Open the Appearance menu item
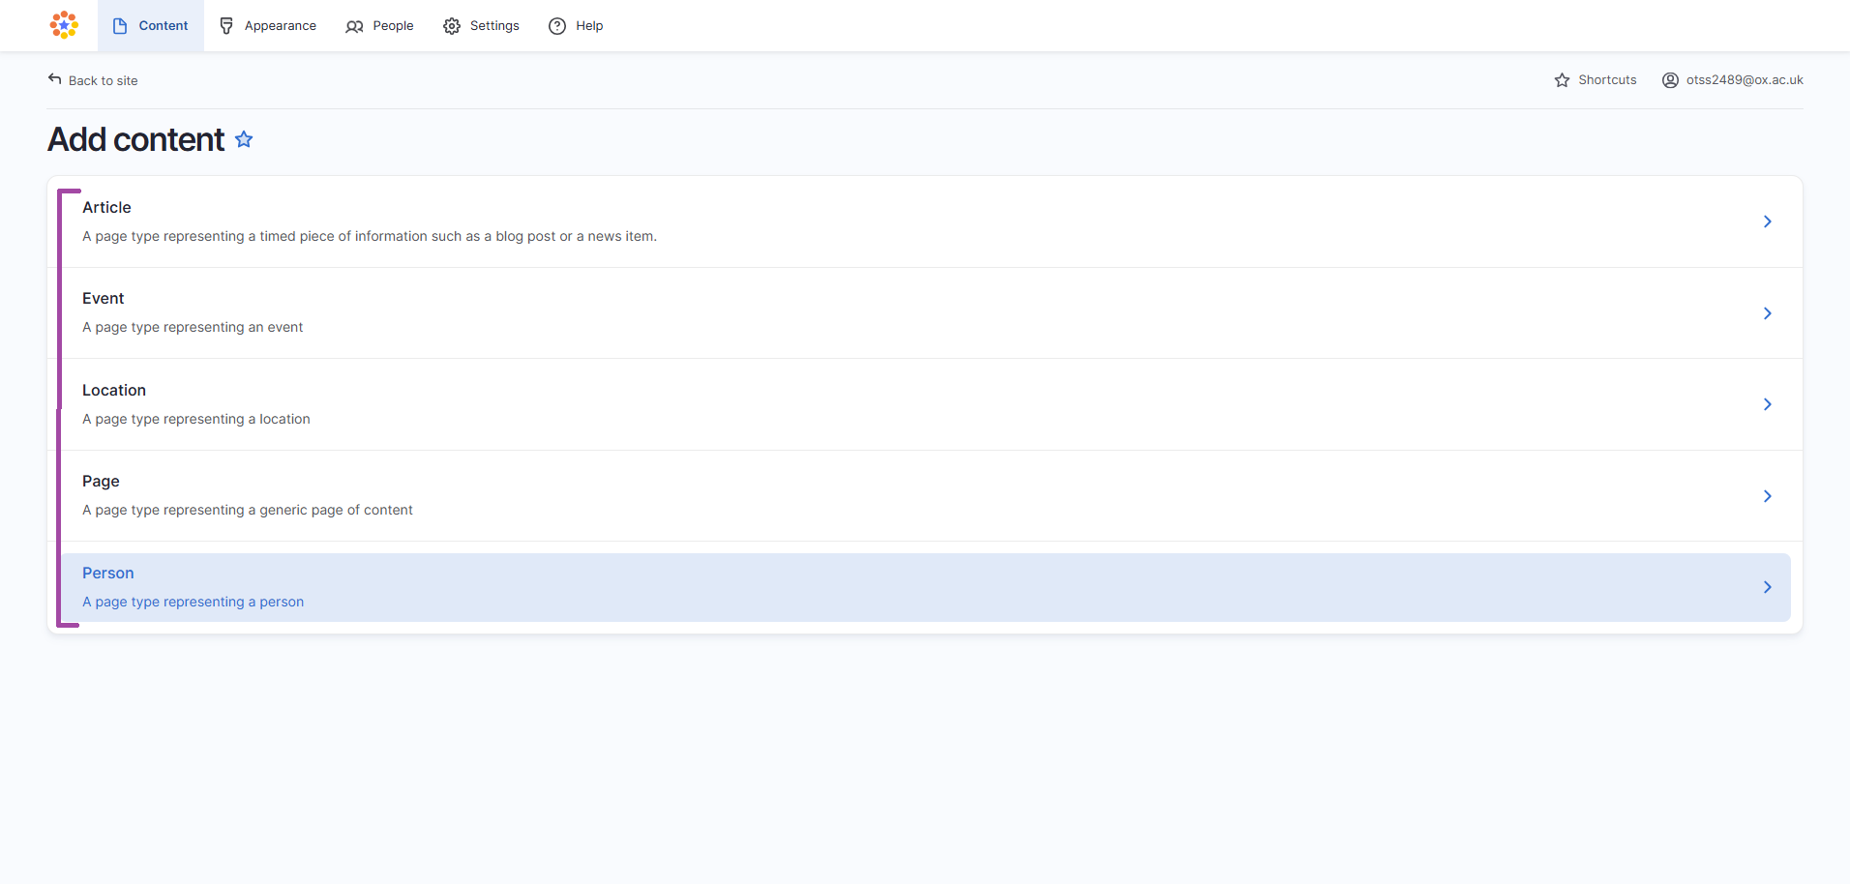 click(x=280, y=25)
